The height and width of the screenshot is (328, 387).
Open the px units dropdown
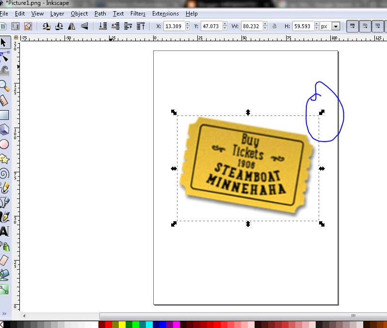(336, 26)
